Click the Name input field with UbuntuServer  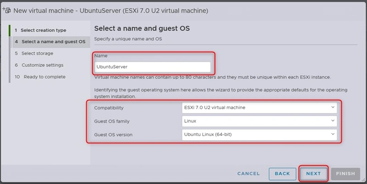click(x=152, y=67)
